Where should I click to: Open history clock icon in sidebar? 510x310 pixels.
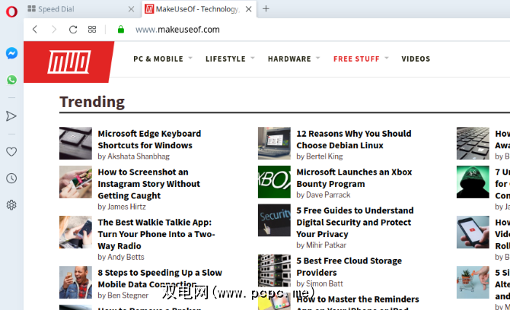[11, 179]
